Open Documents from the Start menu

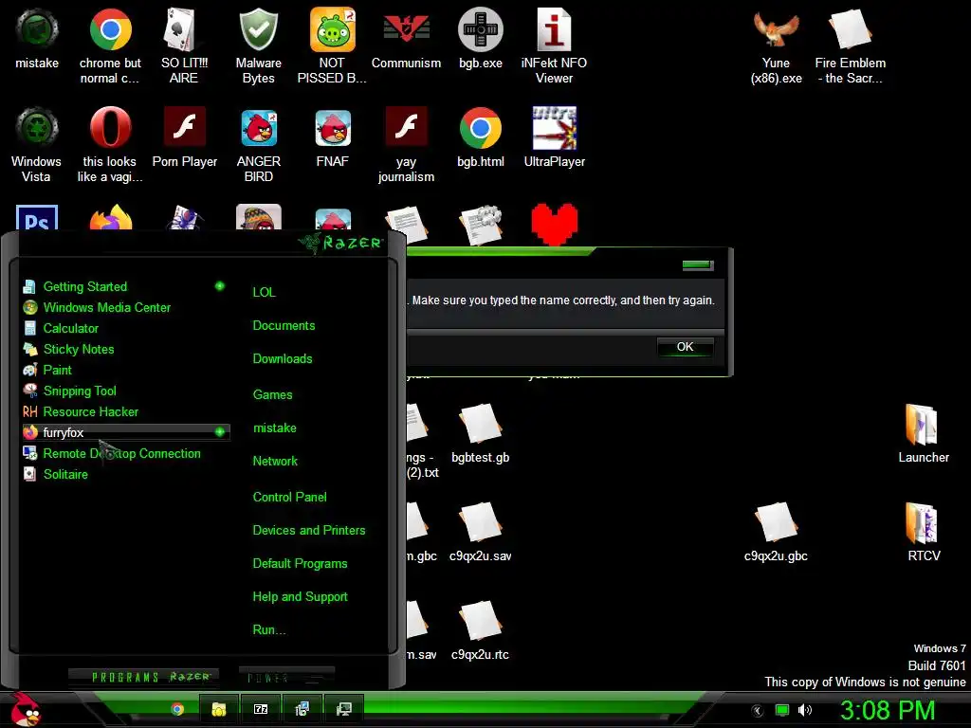click(x=284, y=326)
